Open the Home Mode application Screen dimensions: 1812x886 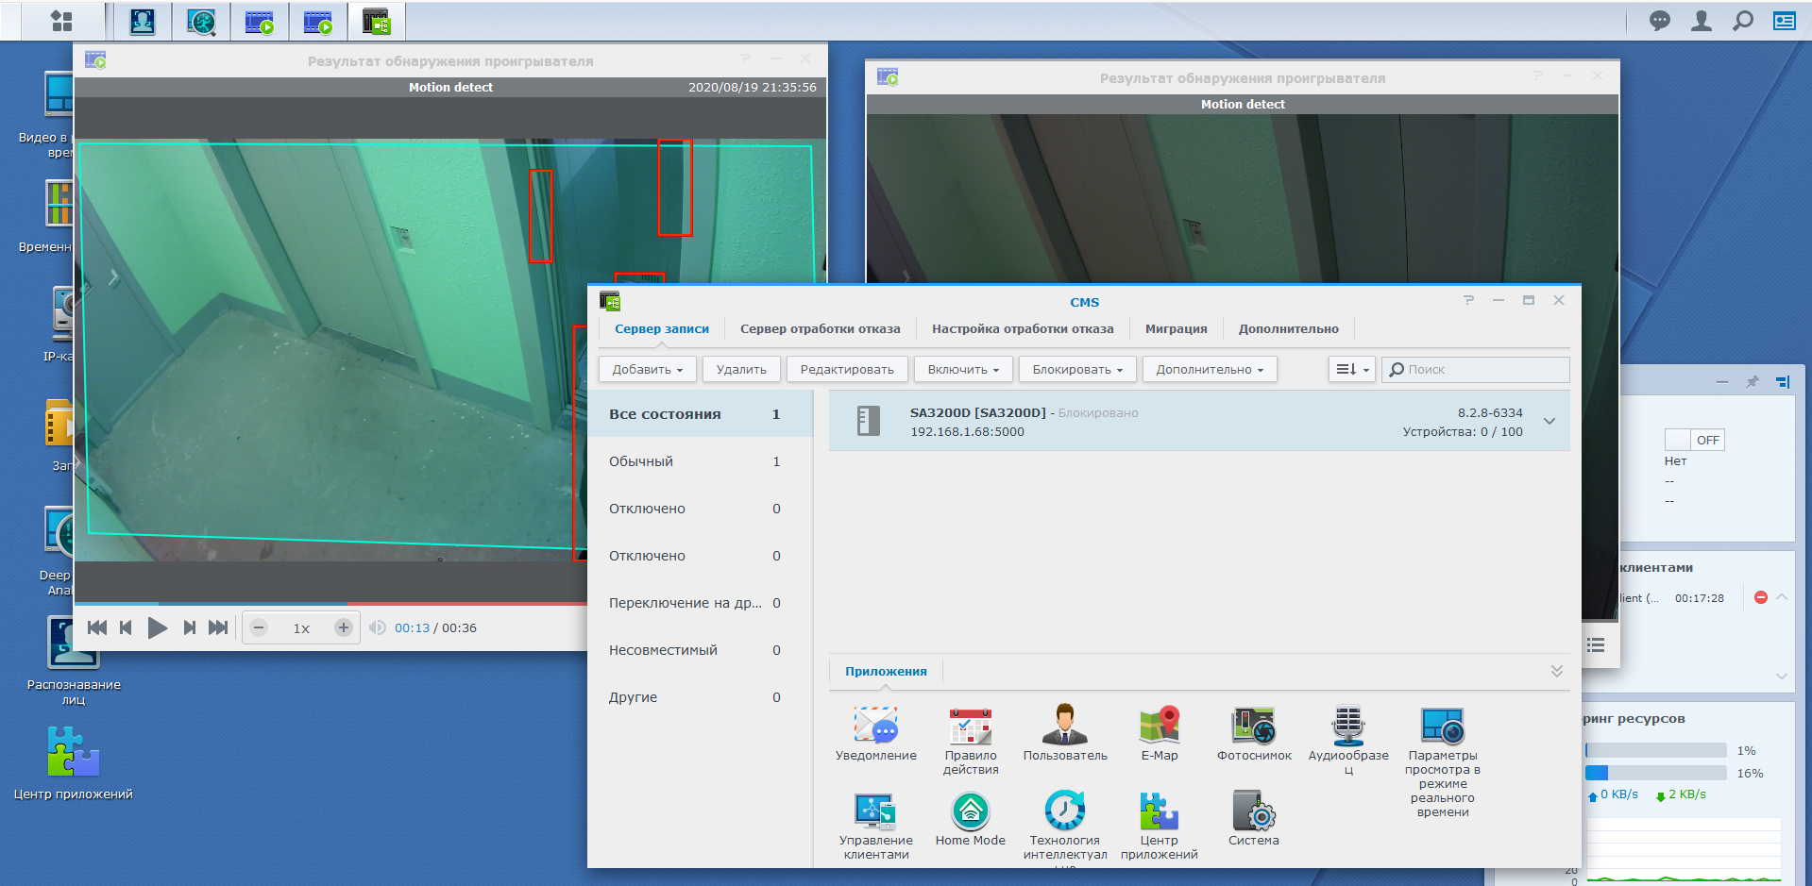click(970, 812)
